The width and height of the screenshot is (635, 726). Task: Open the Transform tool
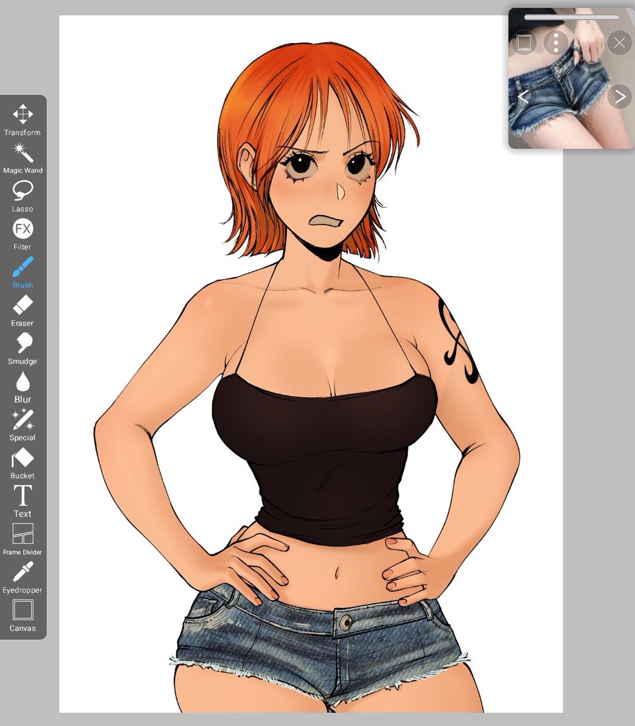click(22, 113)
